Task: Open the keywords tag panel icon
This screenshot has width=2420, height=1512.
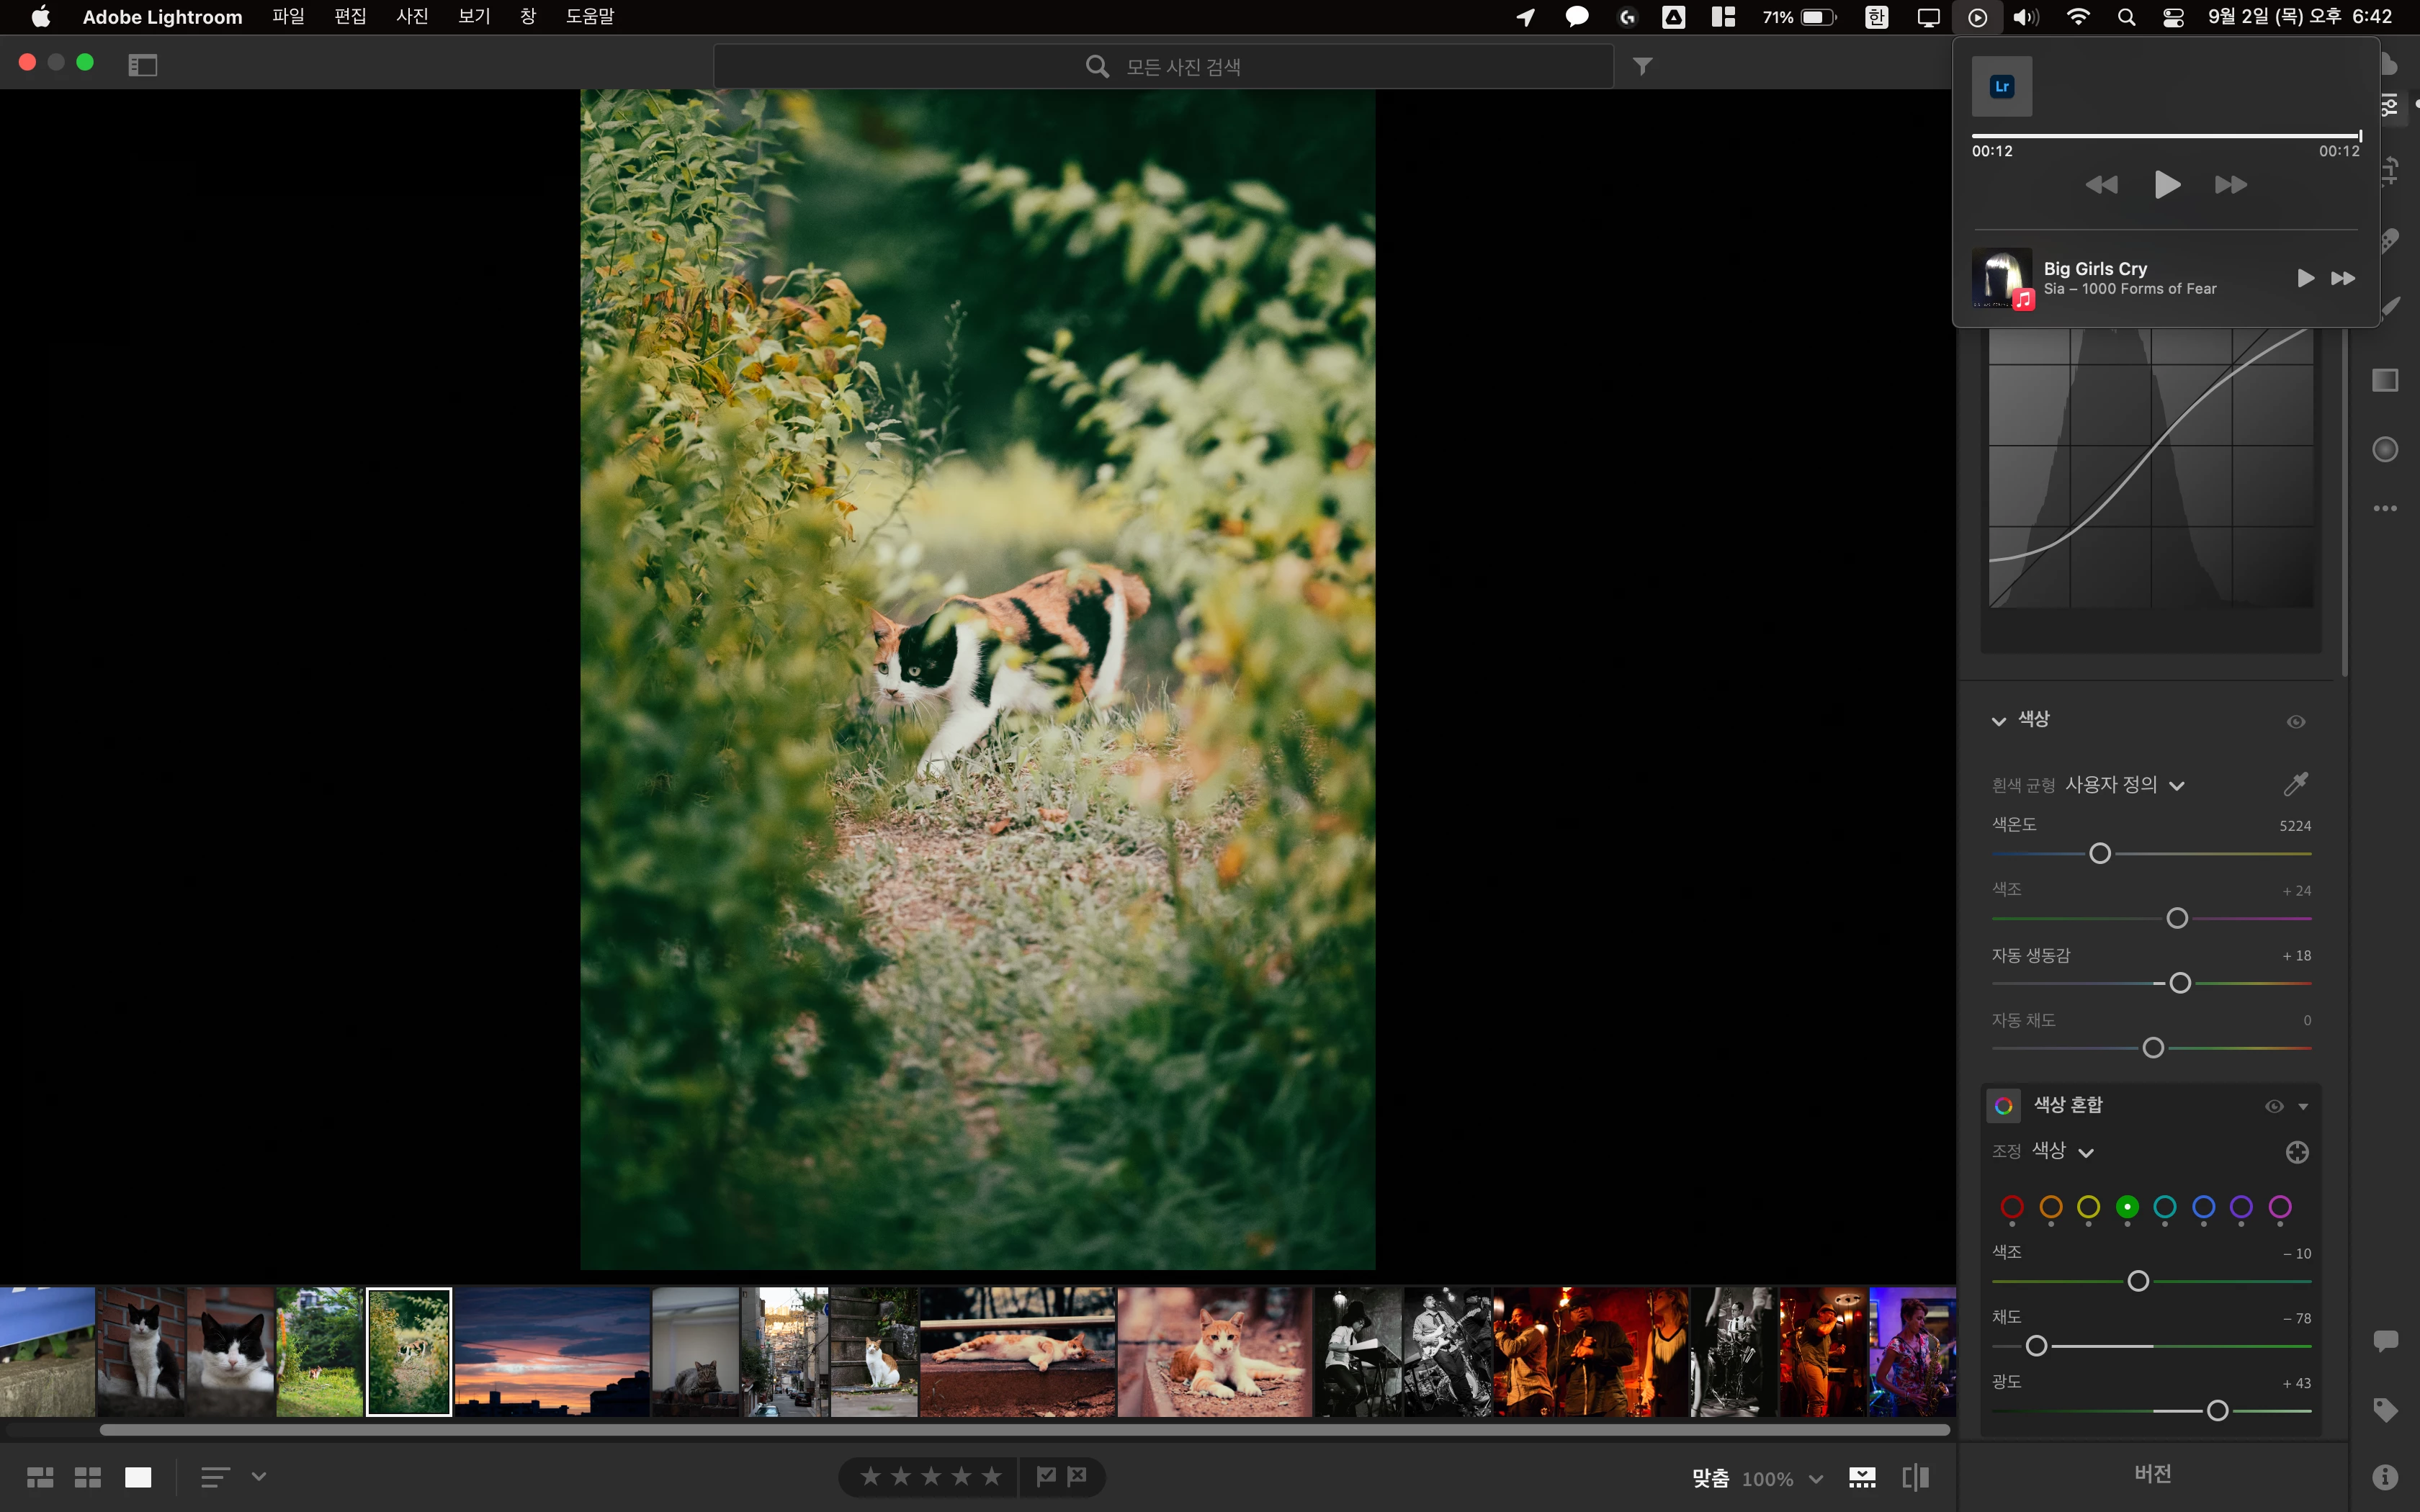Action: point(2385,1410)
